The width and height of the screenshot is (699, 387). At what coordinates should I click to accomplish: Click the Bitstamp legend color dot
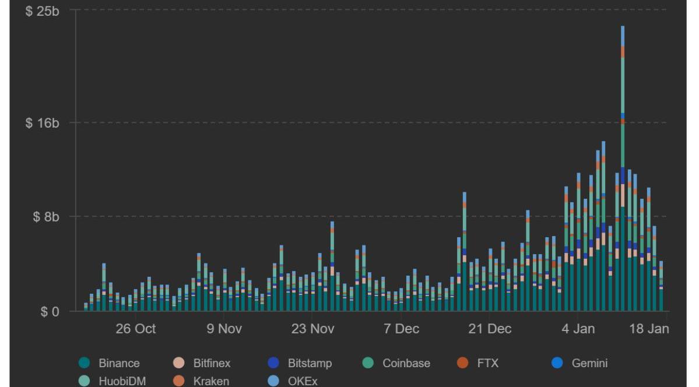(x=273, y=364)
